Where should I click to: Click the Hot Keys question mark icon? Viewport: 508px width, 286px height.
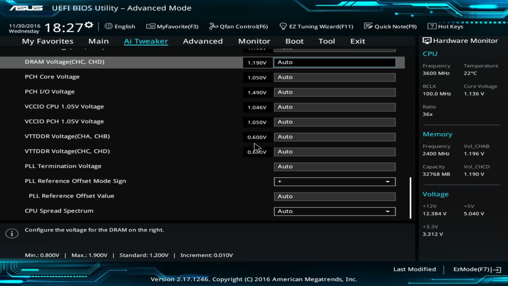(x=431, y=26)
